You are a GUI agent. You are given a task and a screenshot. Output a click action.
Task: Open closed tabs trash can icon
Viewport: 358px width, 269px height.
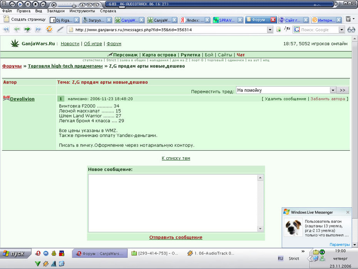(348, 19)
